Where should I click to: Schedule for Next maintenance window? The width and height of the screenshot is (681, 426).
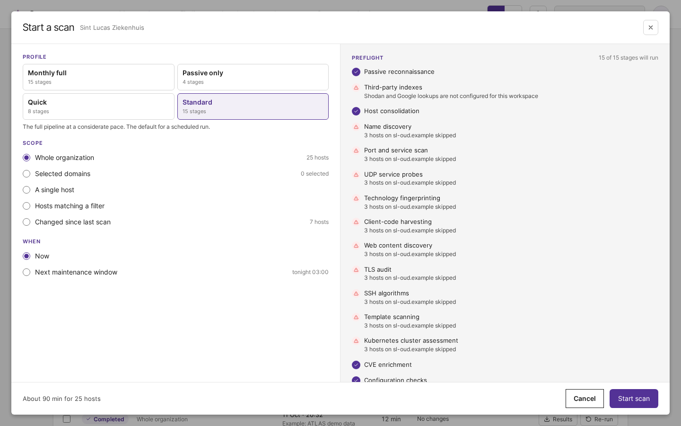175,272
